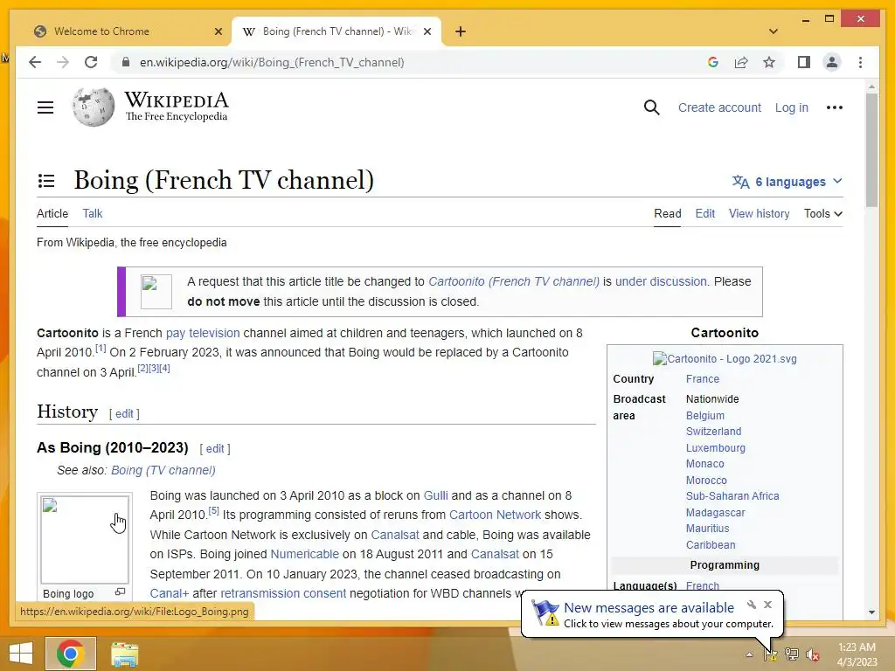The width and height of the screenshot is (895, 671).
Task: Open the taskbar clock and date
Action: [857, 654]
